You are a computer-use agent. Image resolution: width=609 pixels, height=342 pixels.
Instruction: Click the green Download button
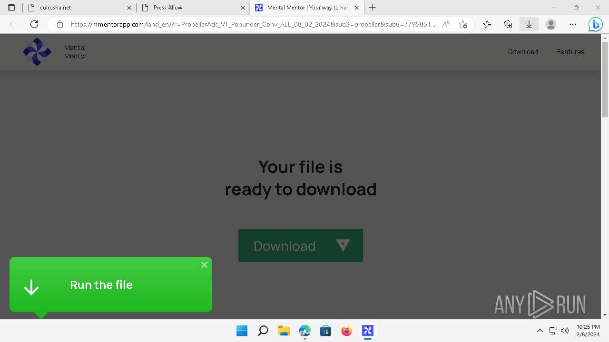[301, 246]
